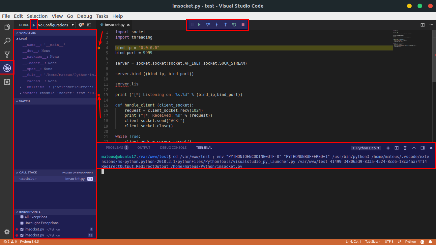The width and height of the screenshot is (436, 245).
Task: Grab the debug toolbar drag handle
Action: pos(192,25)
